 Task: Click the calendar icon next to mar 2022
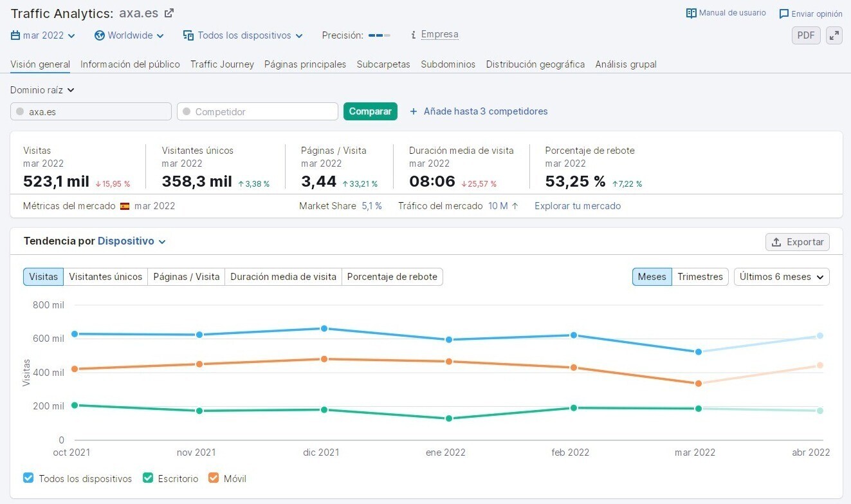coord(15,35)
